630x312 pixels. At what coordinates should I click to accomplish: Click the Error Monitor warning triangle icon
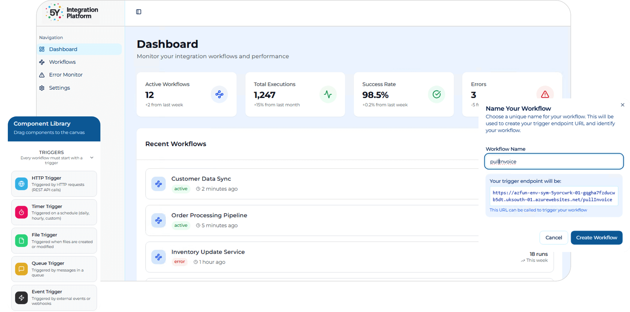[42, 75]
